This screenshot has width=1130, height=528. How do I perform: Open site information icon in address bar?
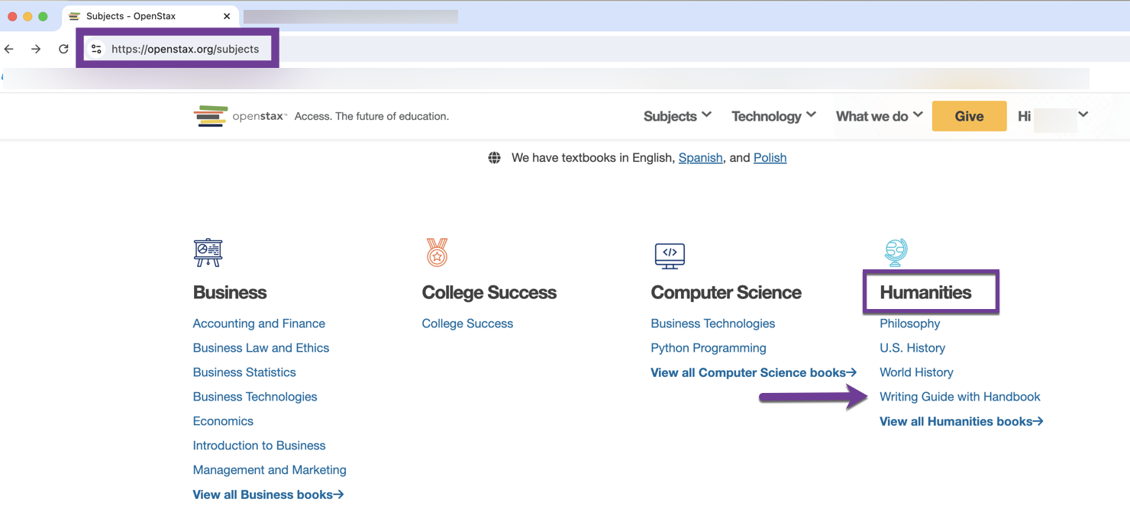(96, 49)
